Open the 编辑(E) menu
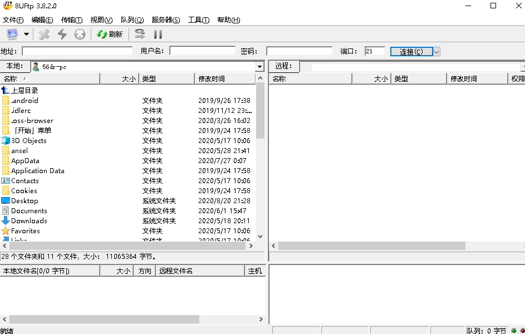The width and height of the screenshot is (525, 334). pyautogui.click(x=42, y=19)
